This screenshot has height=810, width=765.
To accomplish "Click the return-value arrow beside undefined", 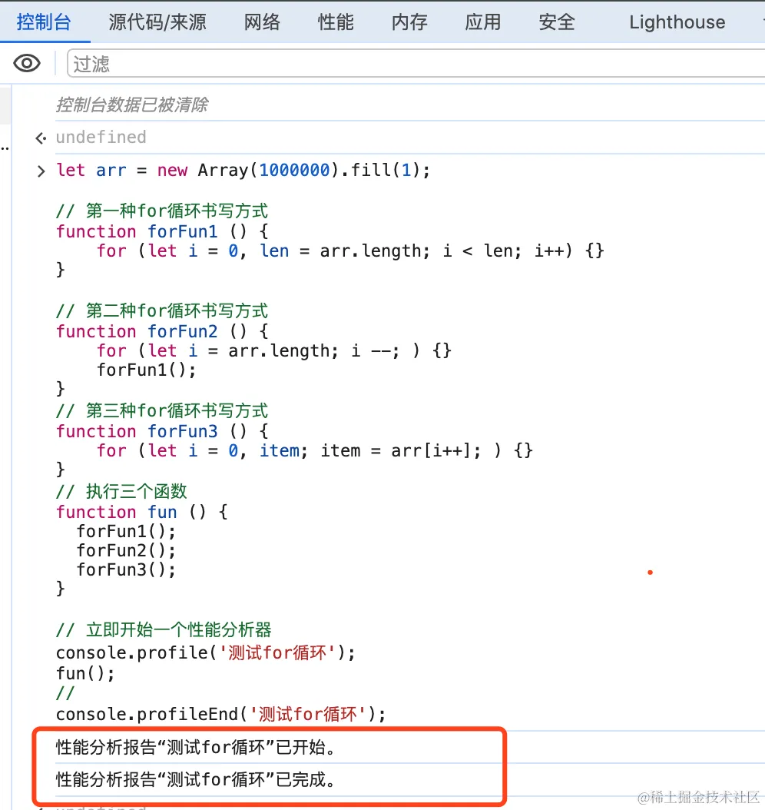I will point(41,138).
